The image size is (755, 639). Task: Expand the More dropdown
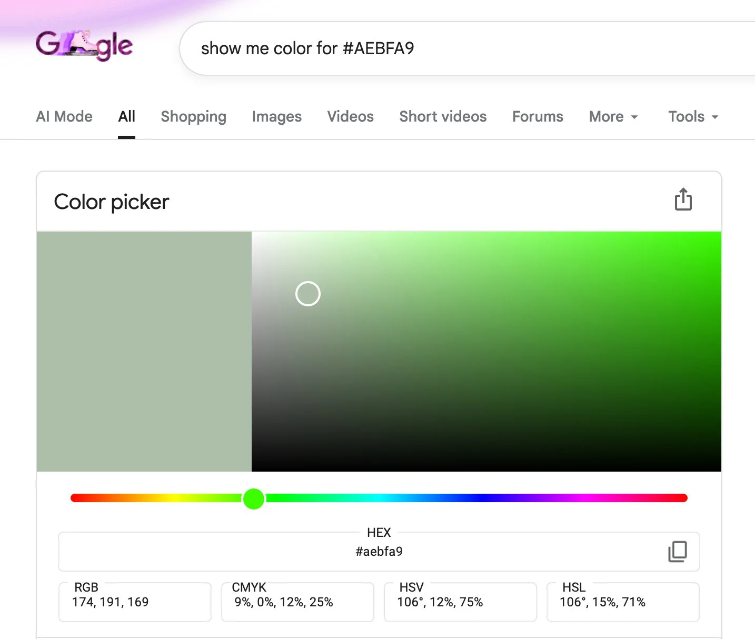pyautogui.click(x=613, y=116)
